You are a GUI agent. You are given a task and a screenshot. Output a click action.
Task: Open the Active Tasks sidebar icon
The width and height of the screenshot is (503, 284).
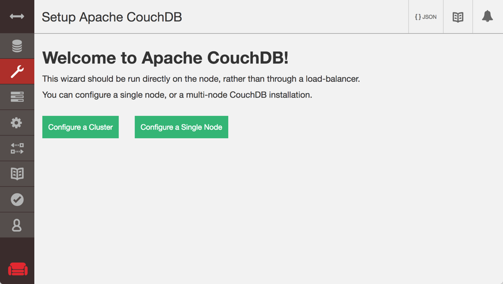[x=17, y=97]
